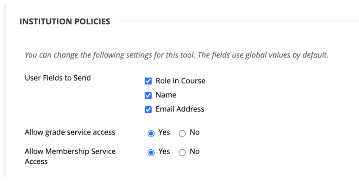Uncheck the Role in Course checkbox
Viewport: 359px width, 188px height.
[x=148, y=81]
